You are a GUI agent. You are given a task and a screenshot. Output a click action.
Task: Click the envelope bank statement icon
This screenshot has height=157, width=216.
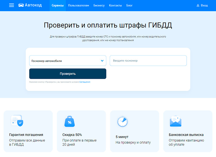tap(175, 122)
